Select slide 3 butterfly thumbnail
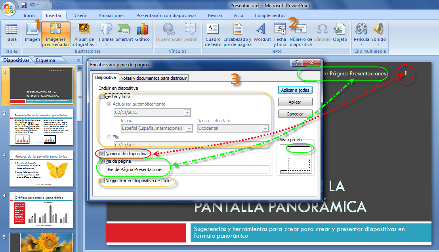Viewport: 439px width, 252px height. tap(41, 169)
